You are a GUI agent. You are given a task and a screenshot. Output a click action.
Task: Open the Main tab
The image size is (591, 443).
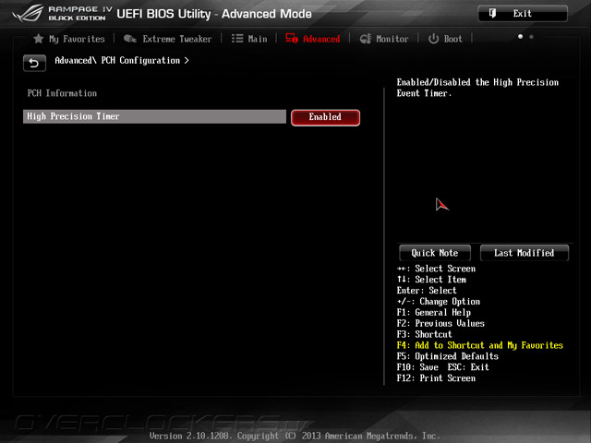[258, 39]
